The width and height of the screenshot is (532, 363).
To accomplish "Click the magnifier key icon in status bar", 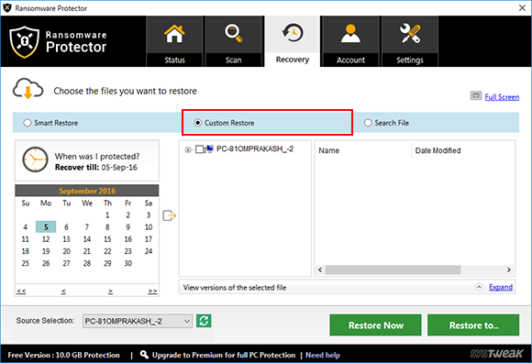I will (144, 355).
